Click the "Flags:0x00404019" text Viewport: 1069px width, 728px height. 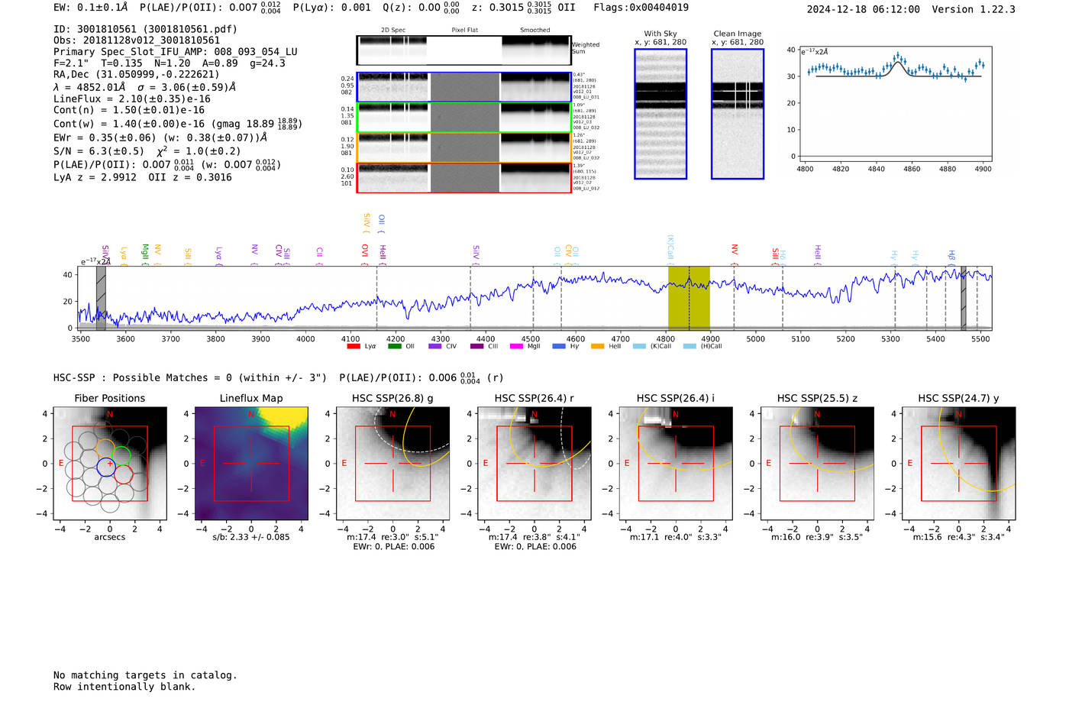[x=641, y=8]
